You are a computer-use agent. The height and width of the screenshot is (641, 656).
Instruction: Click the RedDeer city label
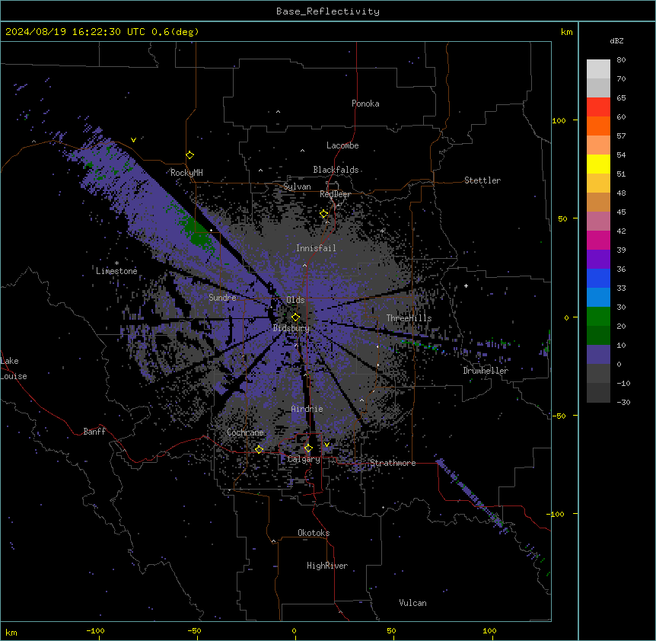[x=335, y=194]
